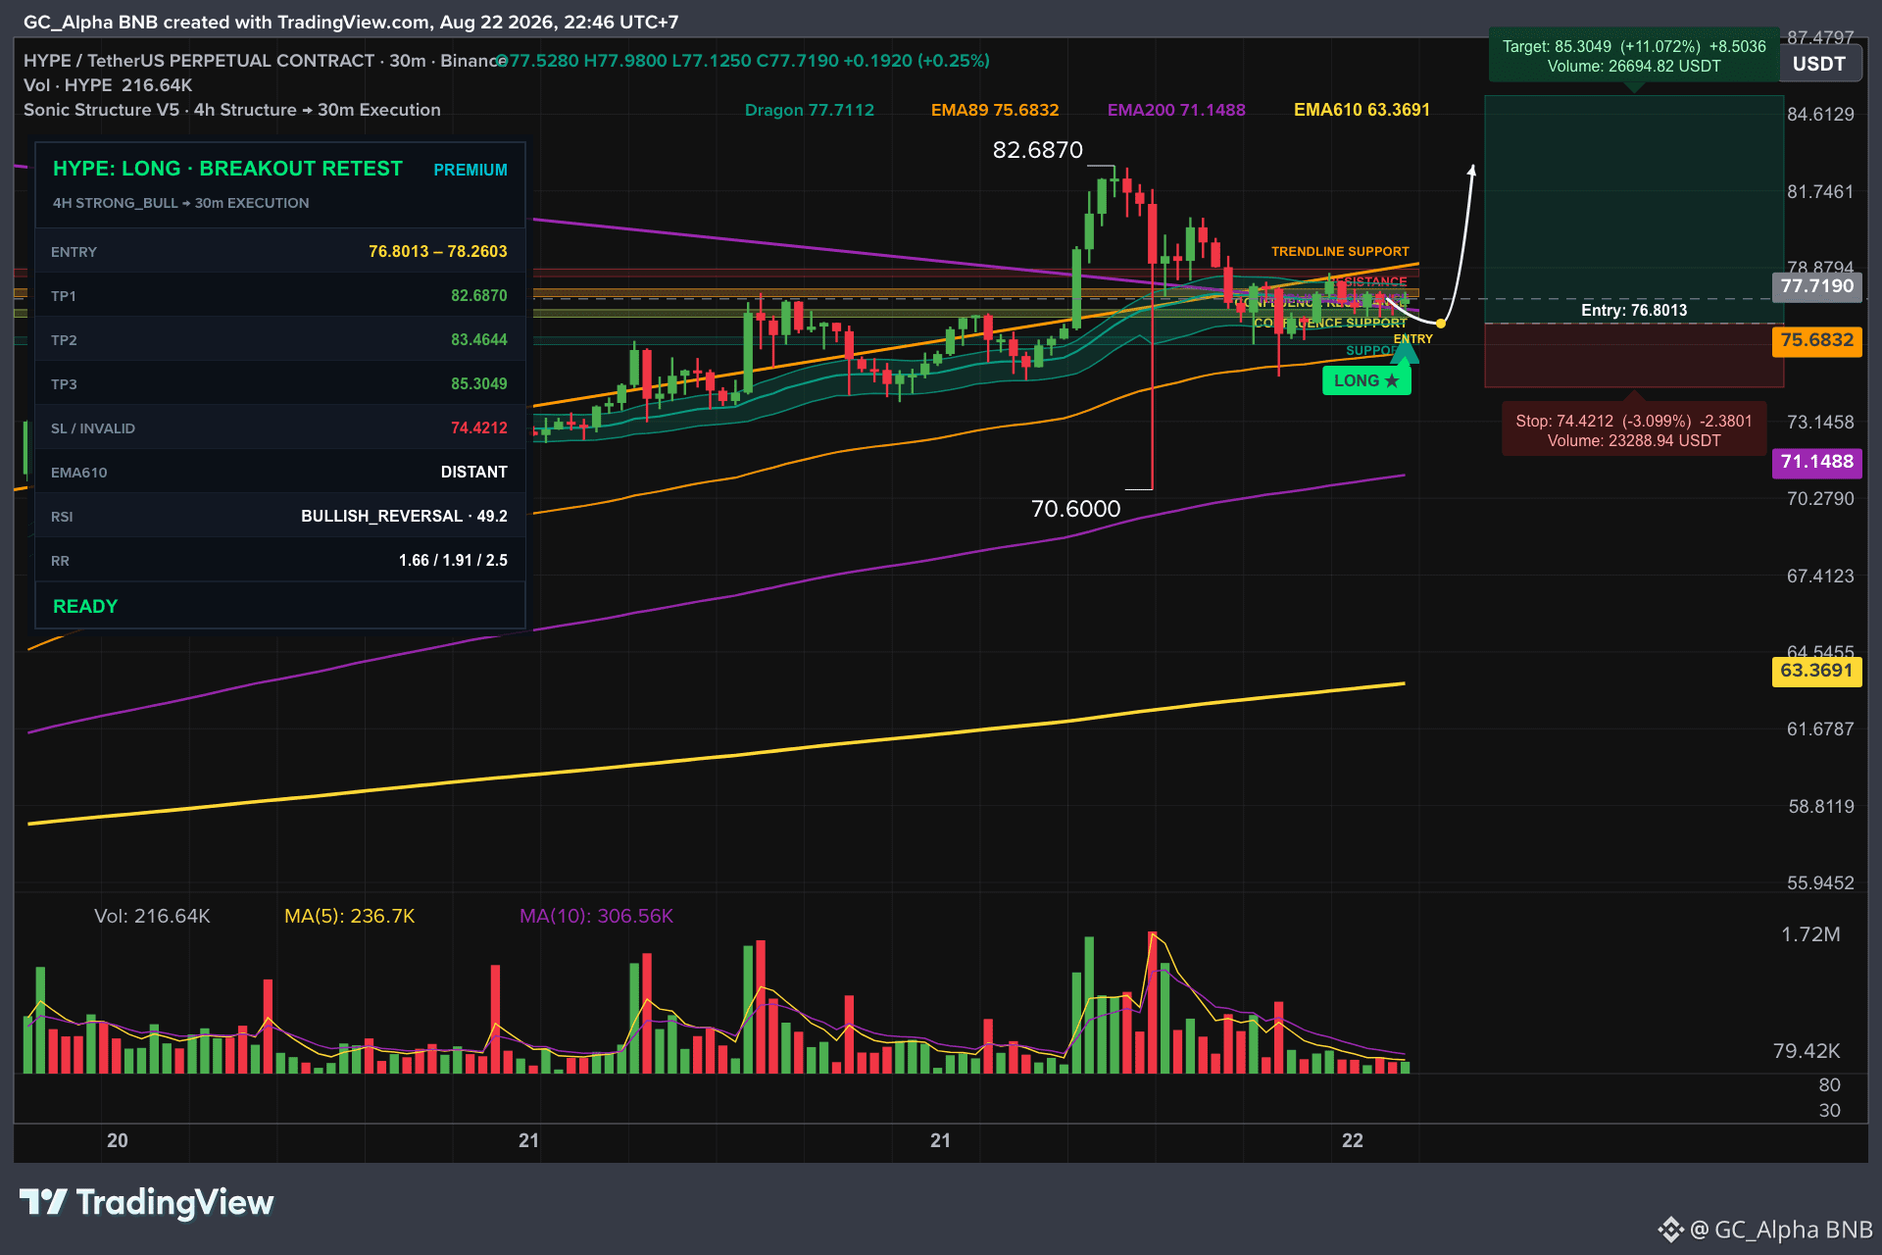
Task: Click the TRENDLINE SUPPORT label on the chart
Action: click(1340, 252)
